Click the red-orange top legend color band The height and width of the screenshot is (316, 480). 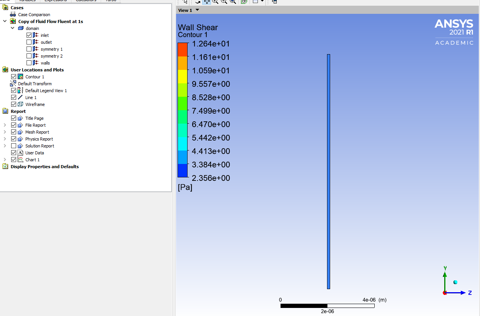click(183, 50)
